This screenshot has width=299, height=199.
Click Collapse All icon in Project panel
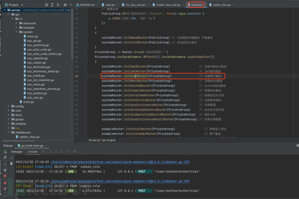point(58,4)
